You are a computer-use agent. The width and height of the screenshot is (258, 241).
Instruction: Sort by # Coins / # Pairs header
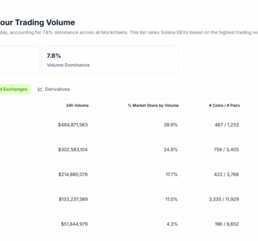(224, 105)
